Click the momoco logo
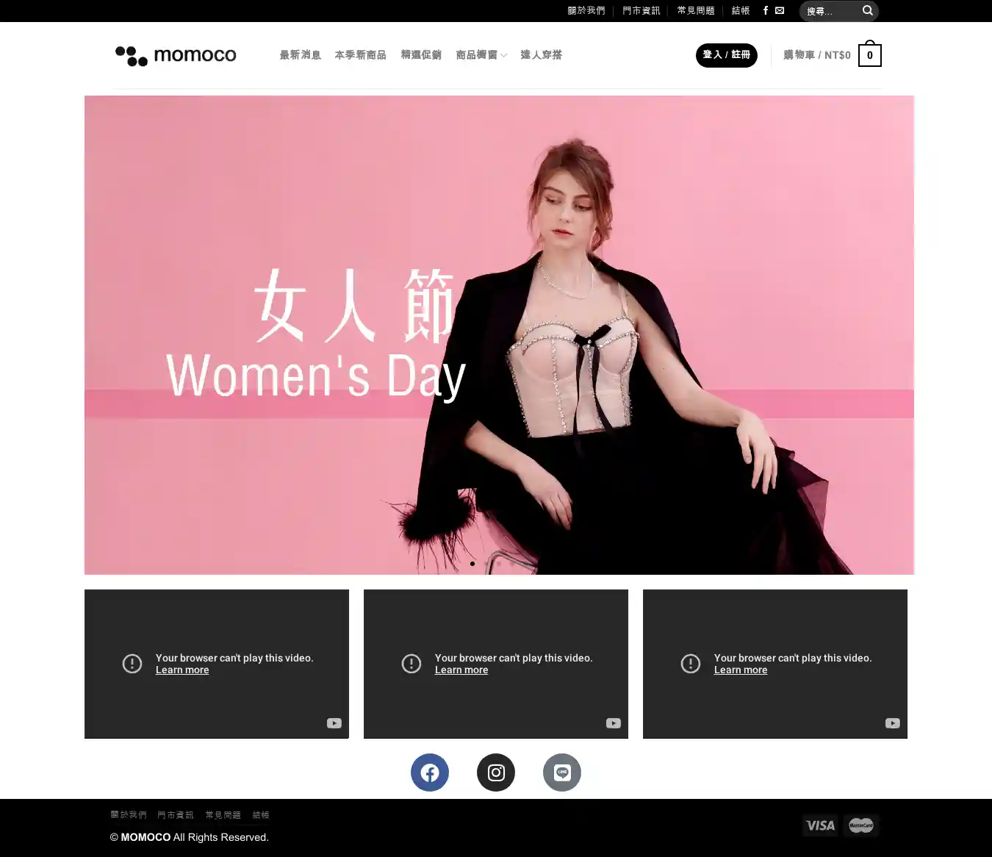 (x=176, y=55)
